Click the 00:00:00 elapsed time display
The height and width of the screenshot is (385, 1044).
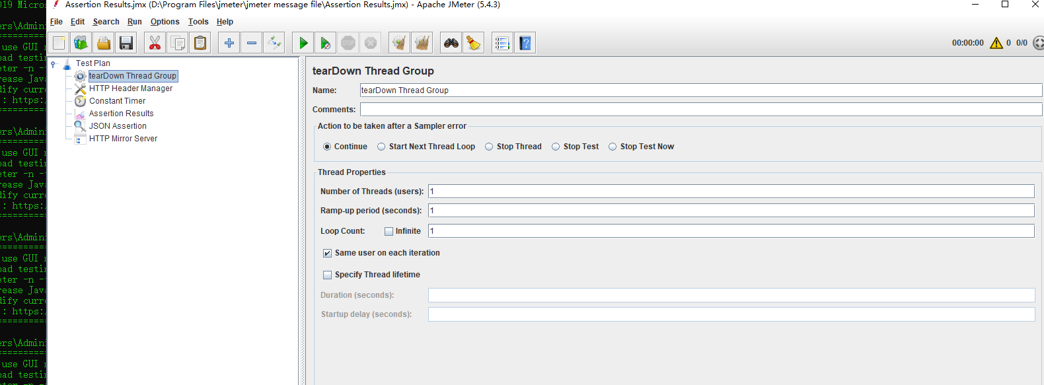(x=967, y=43)
